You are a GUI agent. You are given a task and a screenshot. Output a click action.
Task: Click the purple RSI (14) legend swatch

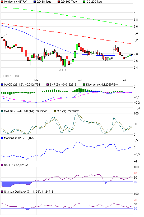tap(2, 165)
